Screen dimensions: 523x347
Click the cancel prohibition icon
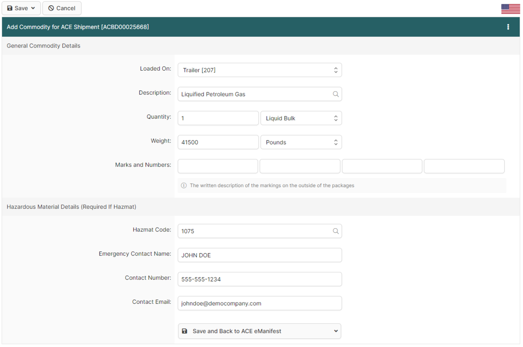click(51, 8)
